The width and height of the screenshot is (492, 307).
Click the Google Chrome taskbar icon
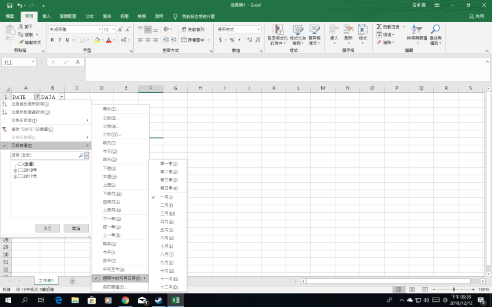[x=125, y=300]
